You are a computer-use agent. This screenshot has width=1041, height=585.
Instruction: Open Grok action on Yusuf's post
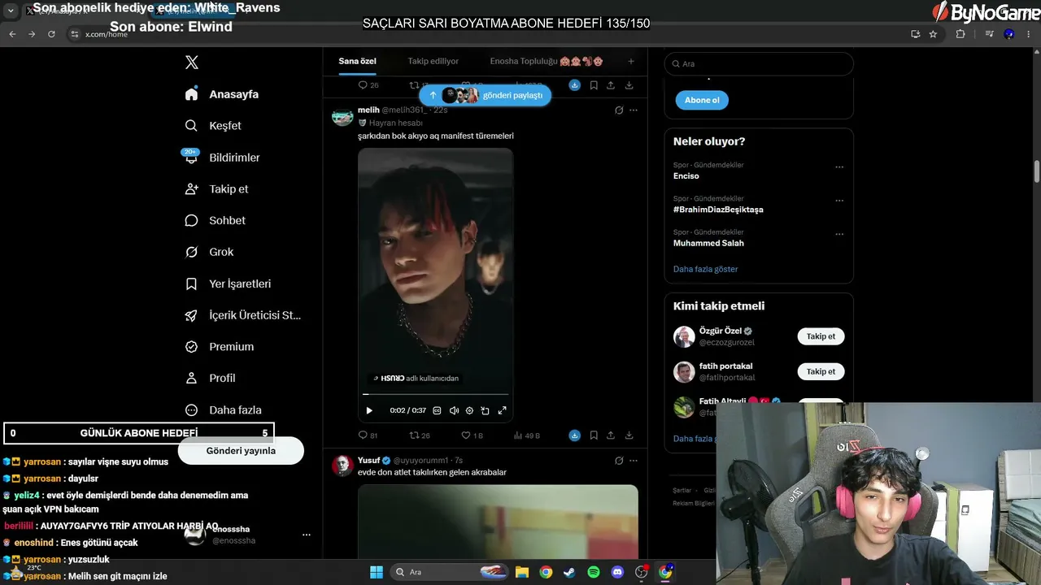click(618, 461)
